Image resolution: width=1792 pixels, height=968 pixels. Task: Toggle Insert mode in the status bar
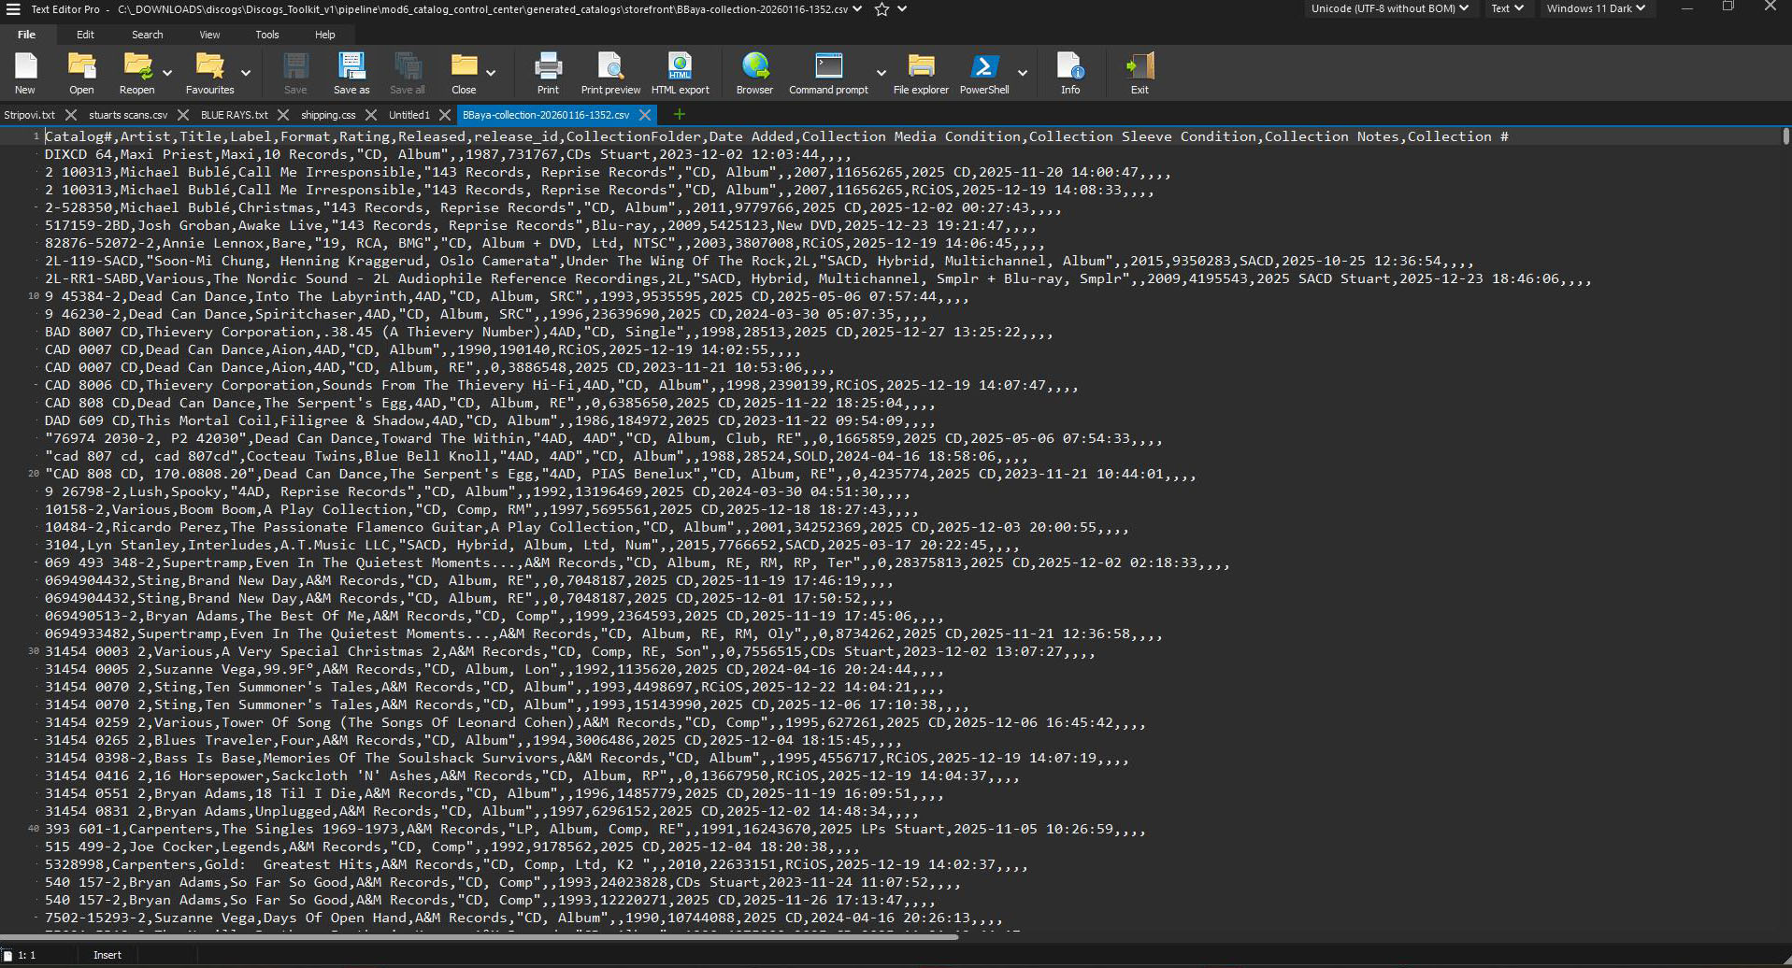(x=108, y=955)
